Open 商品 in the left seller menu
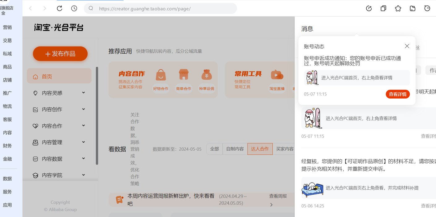The height and width of the screenshot is (217, 436). [7, 67]
